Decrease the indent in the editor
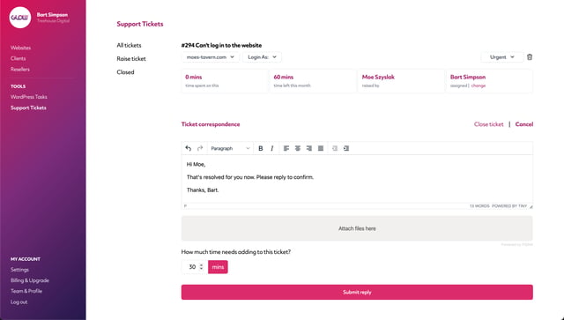This screenshot has height=320, width=564. pos(335,148)
